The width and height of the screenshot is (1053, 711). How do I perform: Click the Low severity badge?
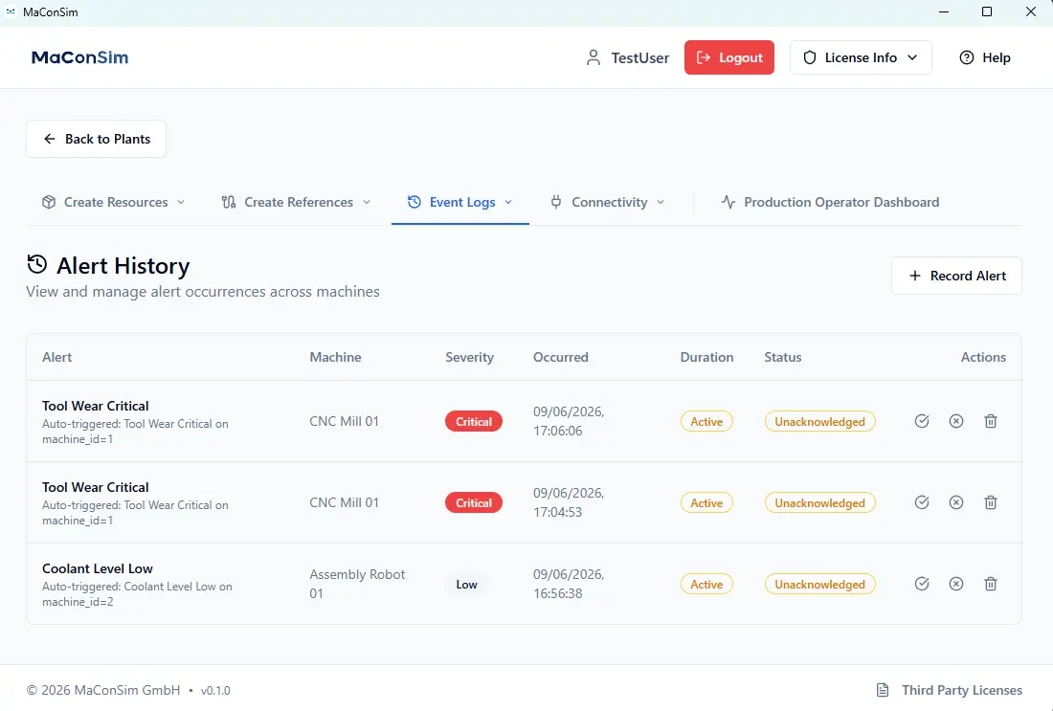coord(467,584)
